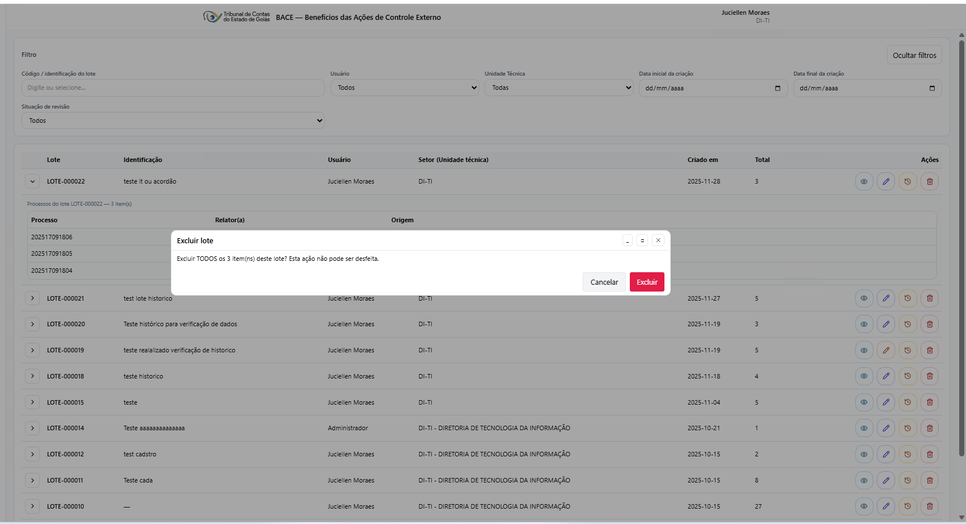Open the Unidade Técnica dropdown

(559, 88)
